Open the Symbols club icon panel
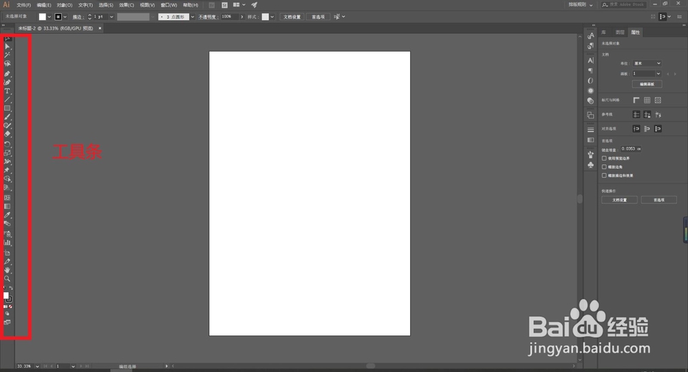The width and height of the screenshot is (688, 372). (590, 165)
